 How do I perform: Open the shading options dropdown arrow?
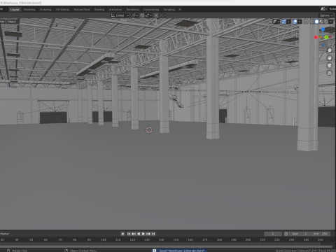click(x=331, y=22)
